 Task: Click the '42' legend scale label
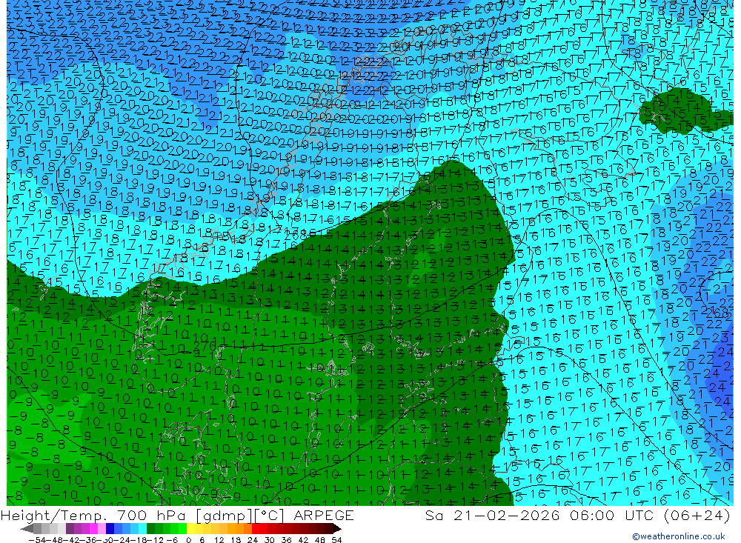(x=303, y=540)
